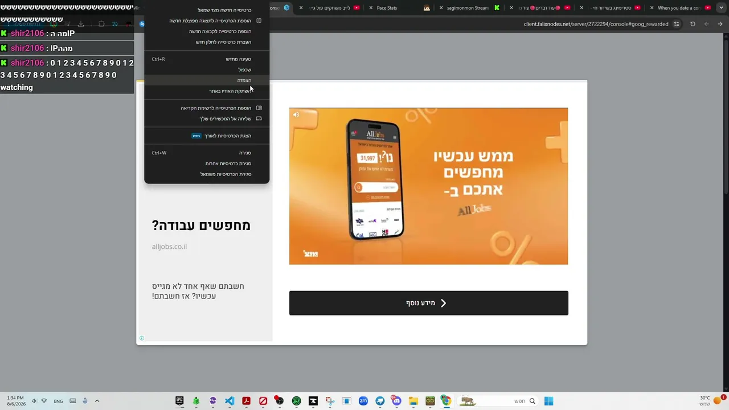Go forward using the browser forward arrow
Image resolution: width=729 pixels, height=410 pixels.
pos(707,24)
